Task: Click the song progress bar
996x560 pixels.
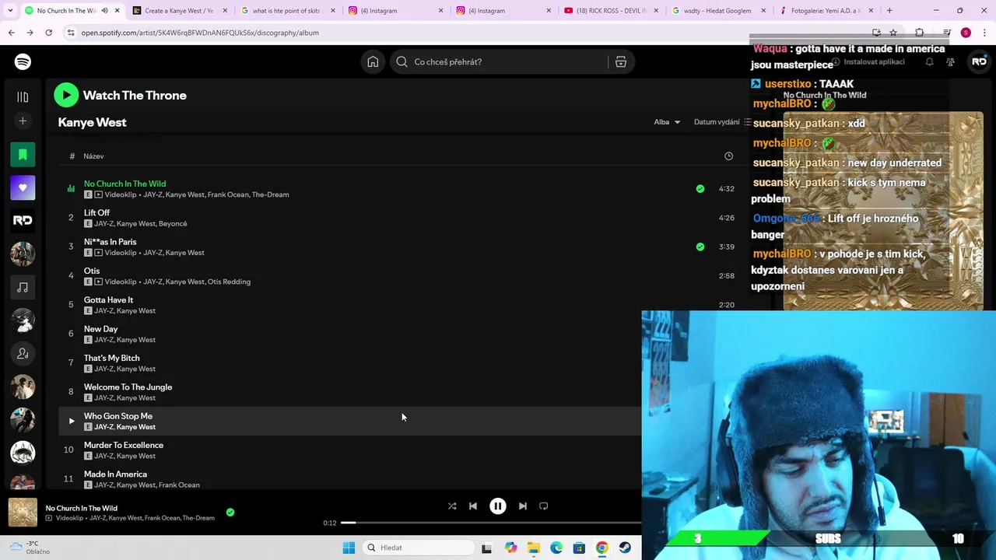Action: click(491, 523)
